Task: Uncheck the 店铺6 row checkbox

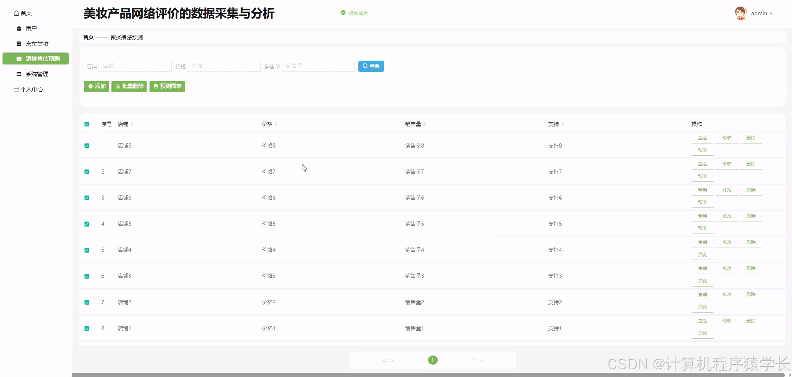Action: 87,198
